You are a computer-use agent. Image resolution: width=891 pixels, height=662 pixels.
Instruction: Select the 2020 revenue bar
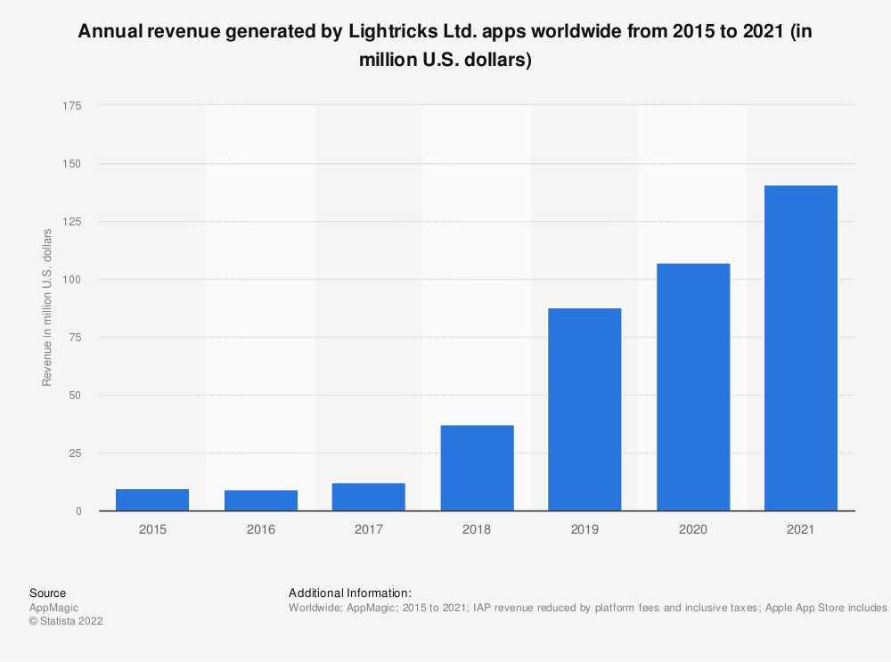pos(693,387)
